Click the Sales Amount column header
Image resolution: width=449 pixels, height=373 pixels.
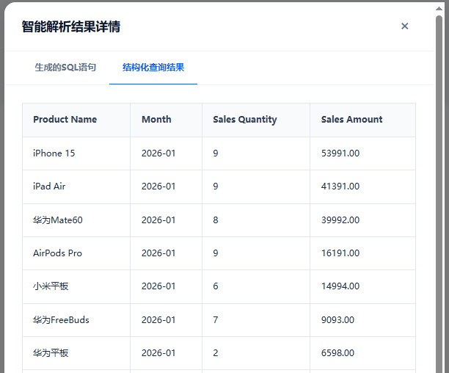pyautogui.click(x=363, y=120)
